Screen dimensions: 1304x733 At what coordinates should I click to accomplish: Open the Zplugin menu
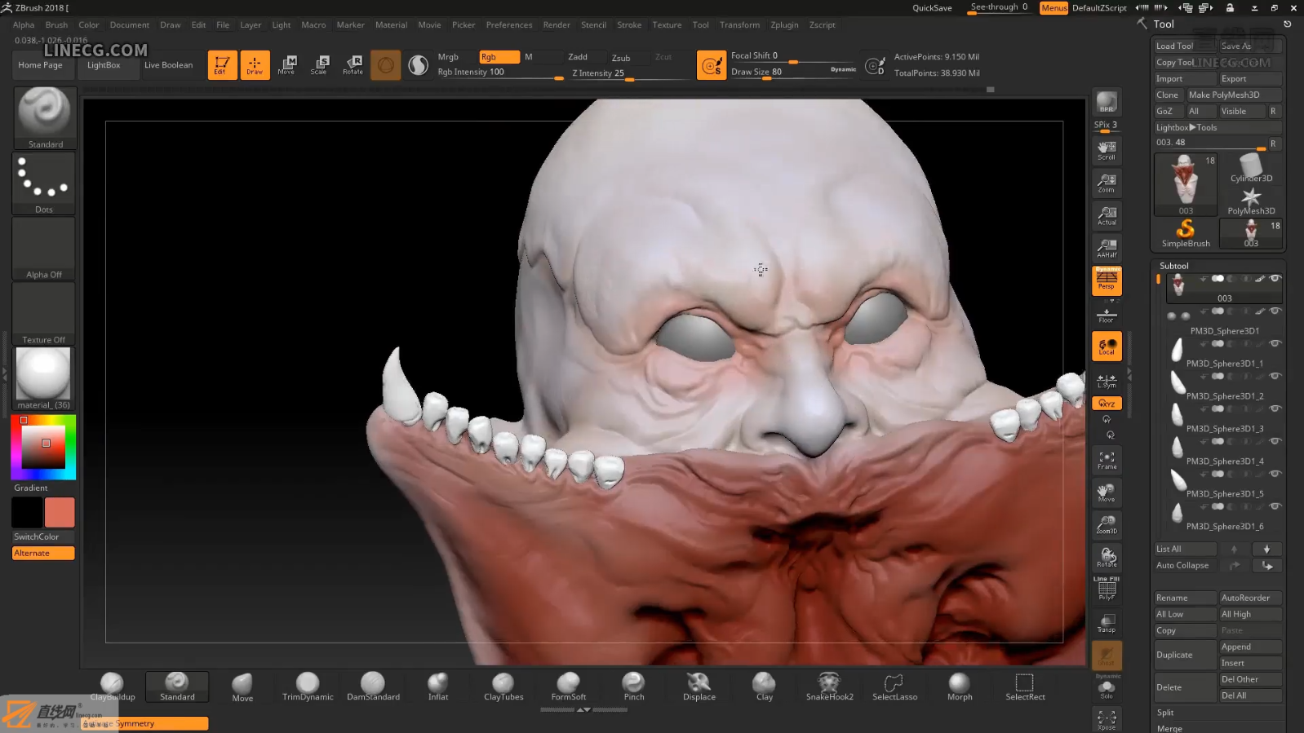click(784, 25)
